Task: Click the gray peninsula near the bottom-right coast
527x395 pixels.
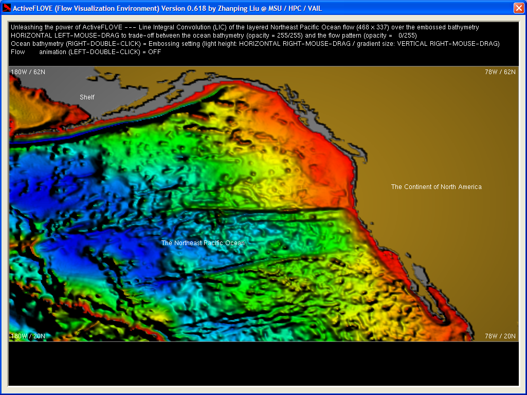Action: [421, 276]
